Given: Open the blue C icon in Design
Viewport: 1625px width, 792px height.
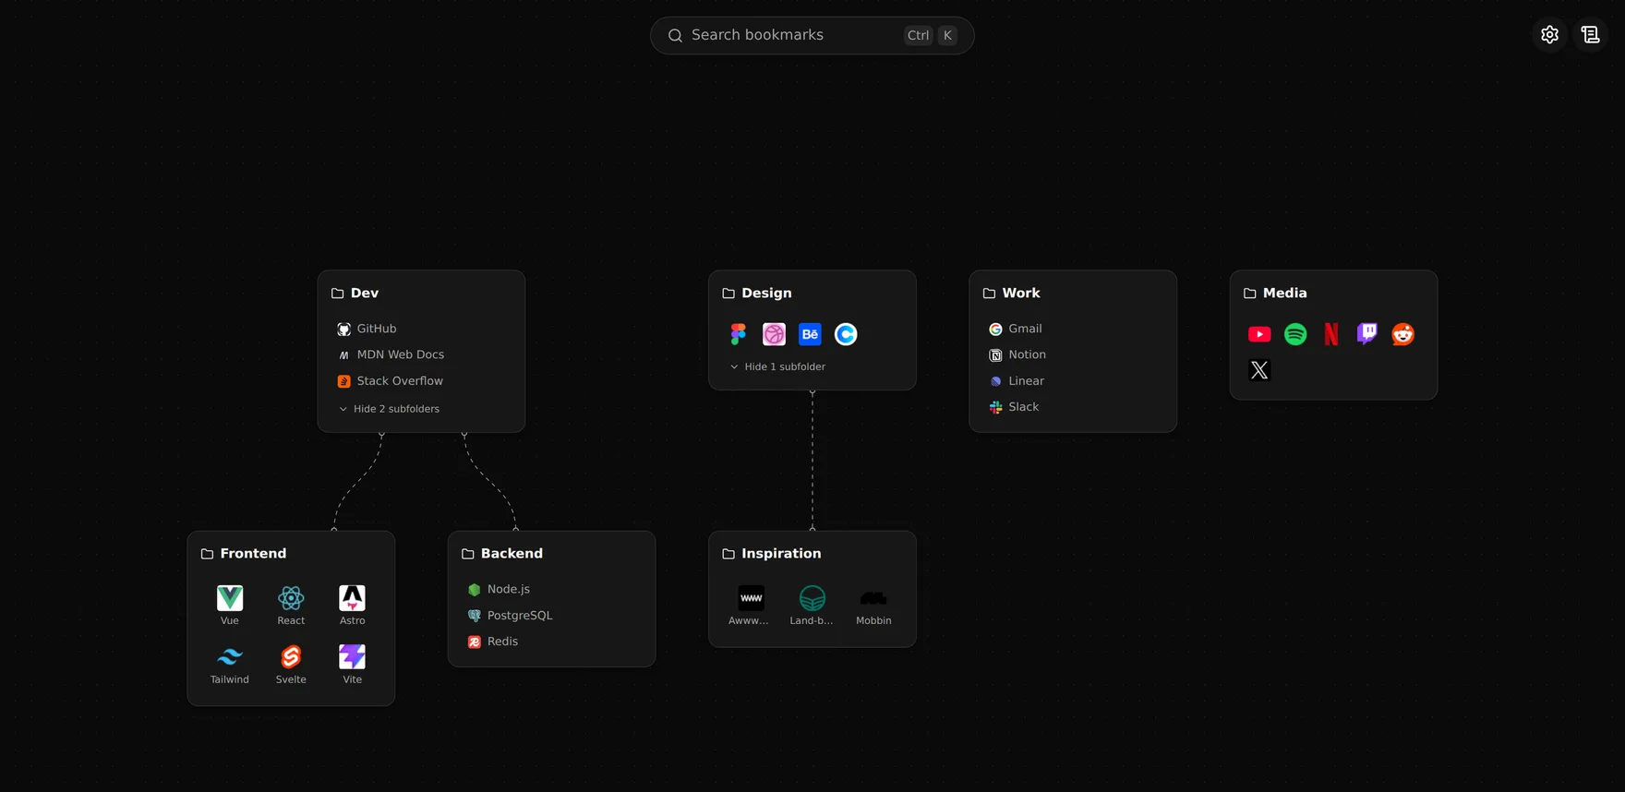Looking at the screenshot, I should point(846,334).
